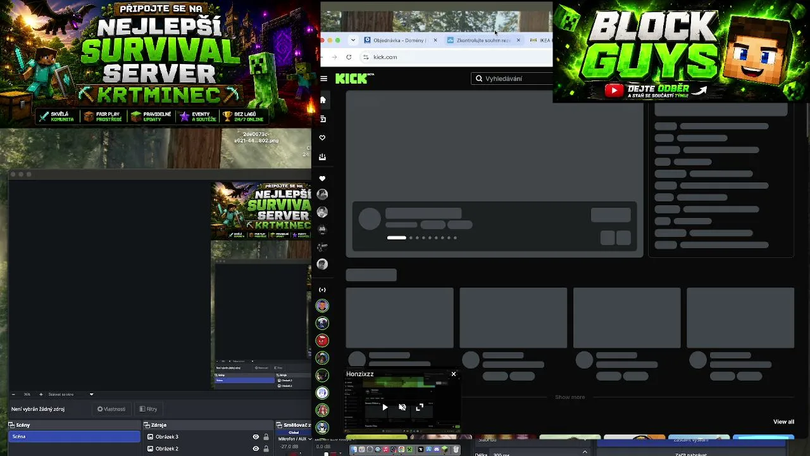Click the Není vybrán žádný zdroj label
810x456 pixels.
point(38,409)
